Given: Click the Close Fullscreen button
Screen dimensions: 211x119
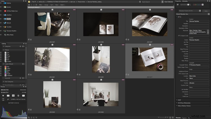Looking at the screenshot, I should pyautogui.click(x=169, y=2).
